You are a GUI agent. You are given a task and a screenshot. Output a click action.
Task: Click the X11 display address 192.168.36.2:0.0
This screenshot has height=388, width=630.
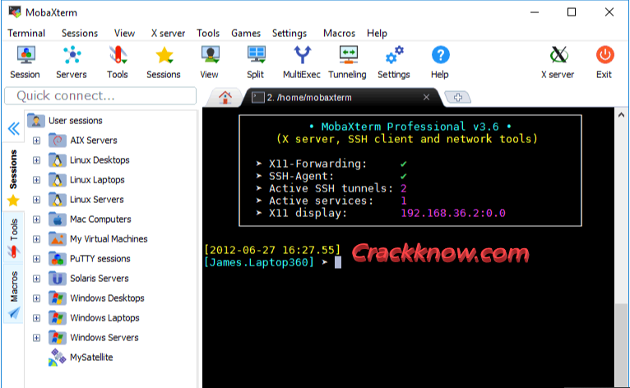coord(453,213)
